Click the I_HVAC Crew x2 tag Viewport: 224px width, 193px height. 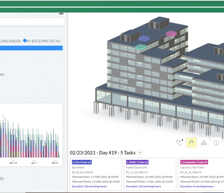[137, 162]
